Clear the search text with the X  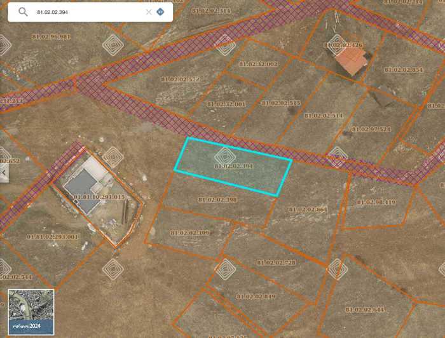tap(149, 12)
